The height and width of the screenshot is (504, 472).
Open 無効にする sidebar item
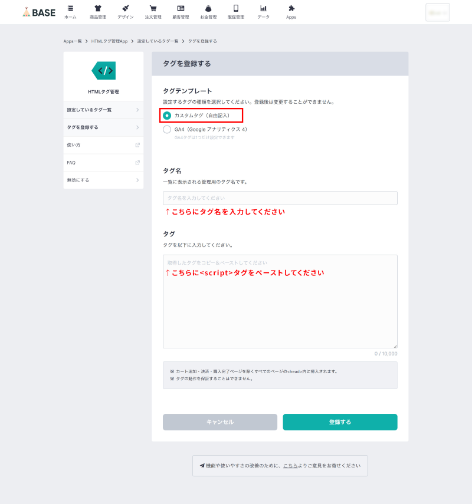point(103,180)
